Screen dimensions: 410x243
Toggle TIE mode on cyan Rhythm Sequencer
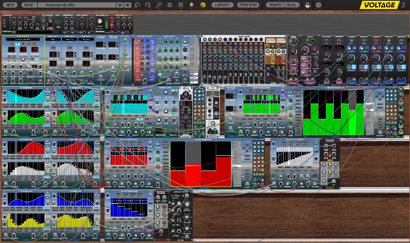tap(140, 119)
